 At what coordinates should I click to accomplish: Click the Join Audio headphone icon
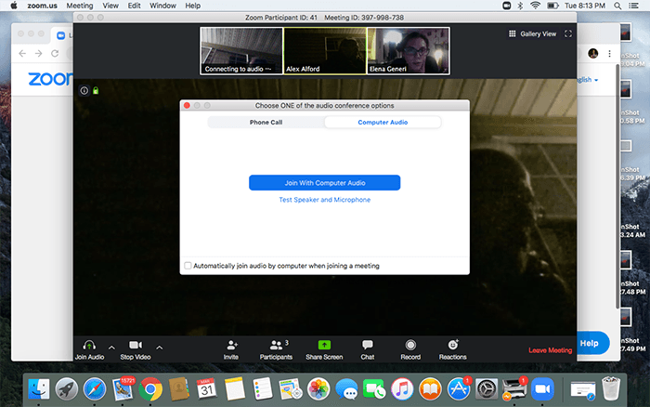coord(89,345)
